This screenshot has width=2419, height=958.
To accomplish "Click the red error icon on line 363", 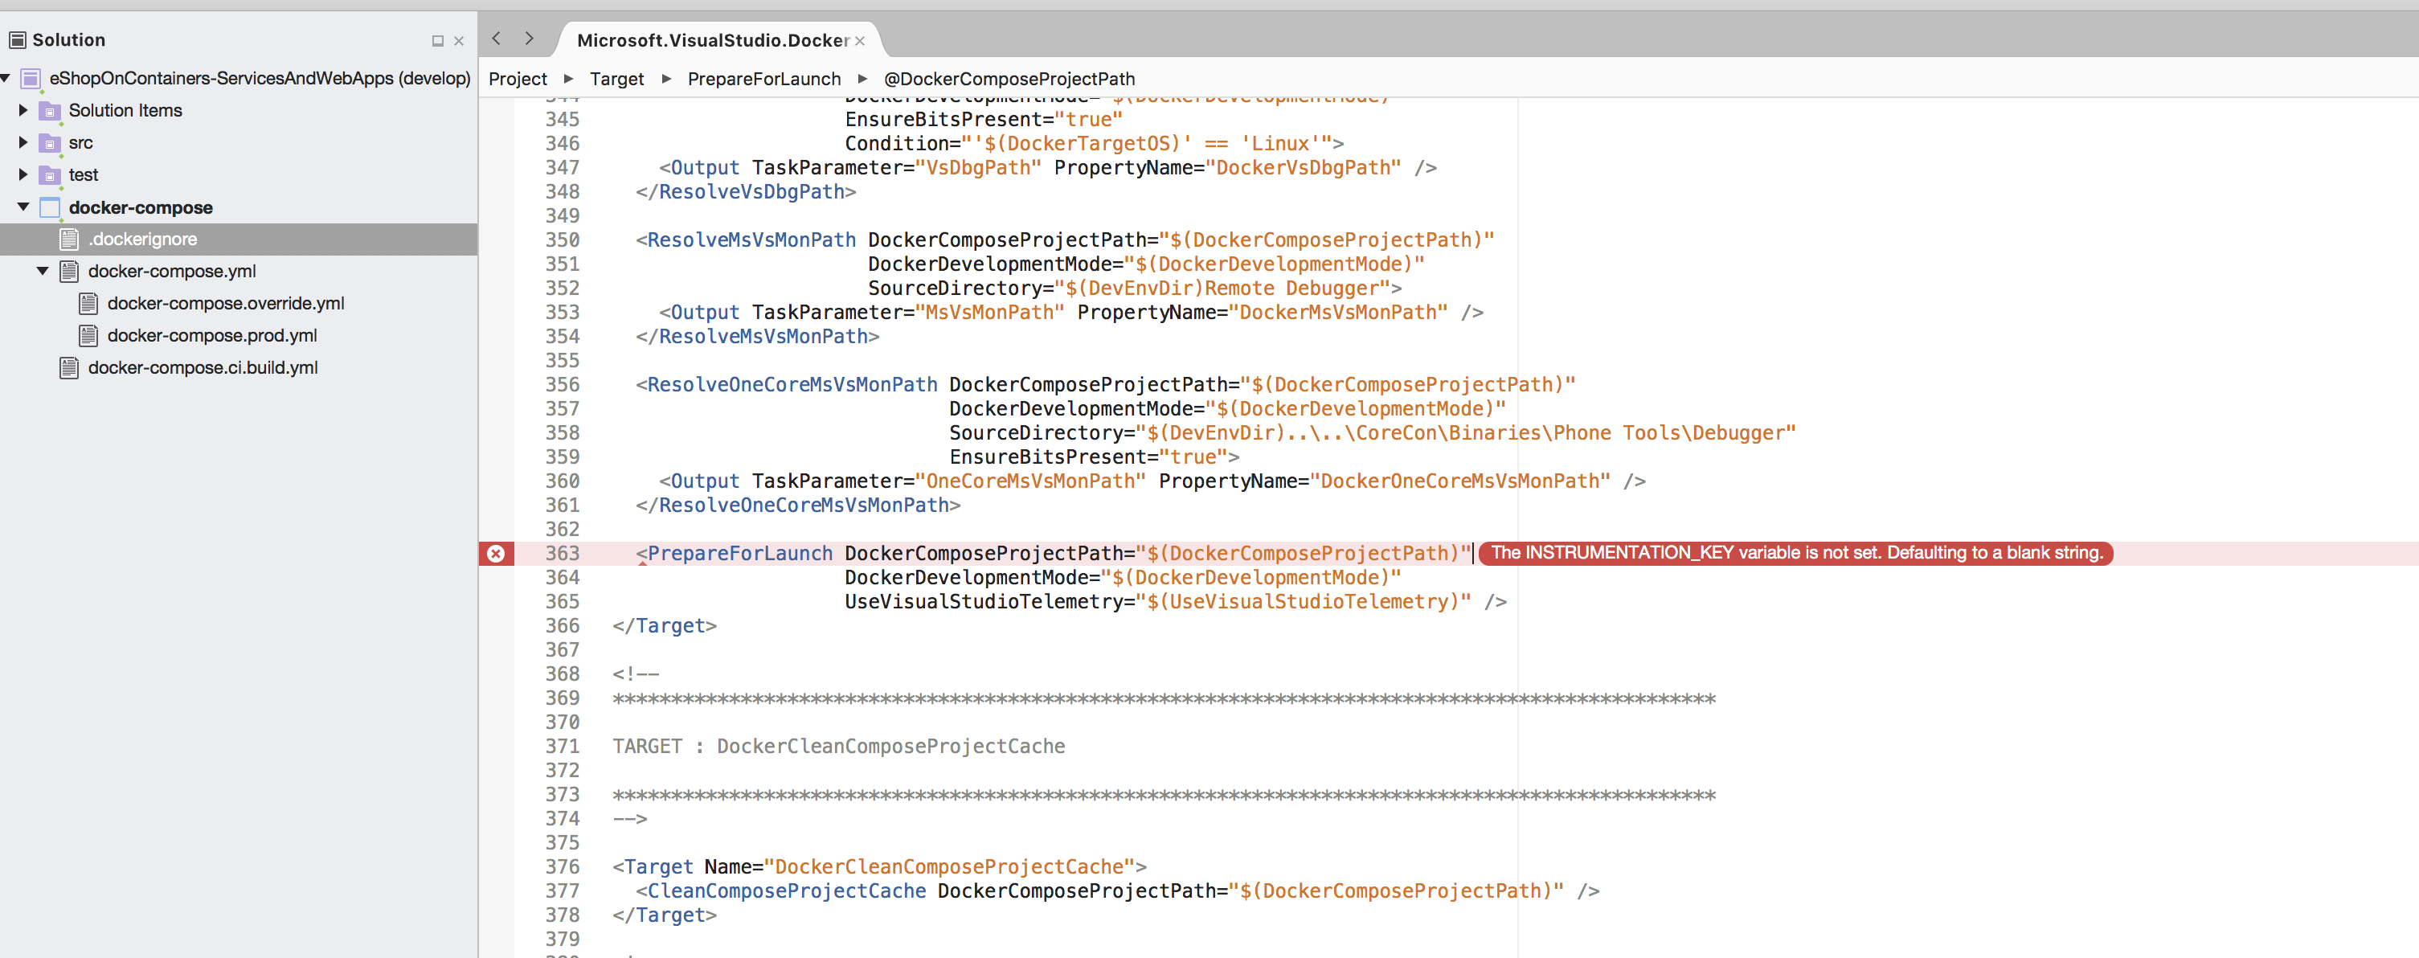I will pos(496,553).
